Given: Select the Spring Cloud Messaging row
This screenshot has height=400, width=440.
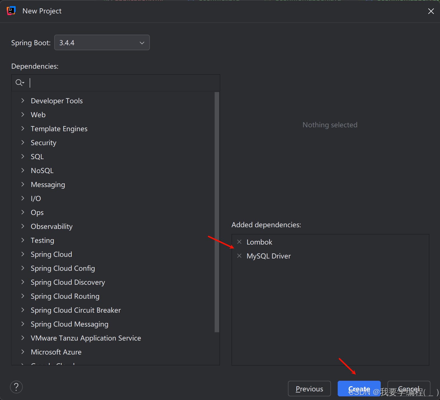Looking at the screenshot, I should pyautogui.click(x=113, y=324).
